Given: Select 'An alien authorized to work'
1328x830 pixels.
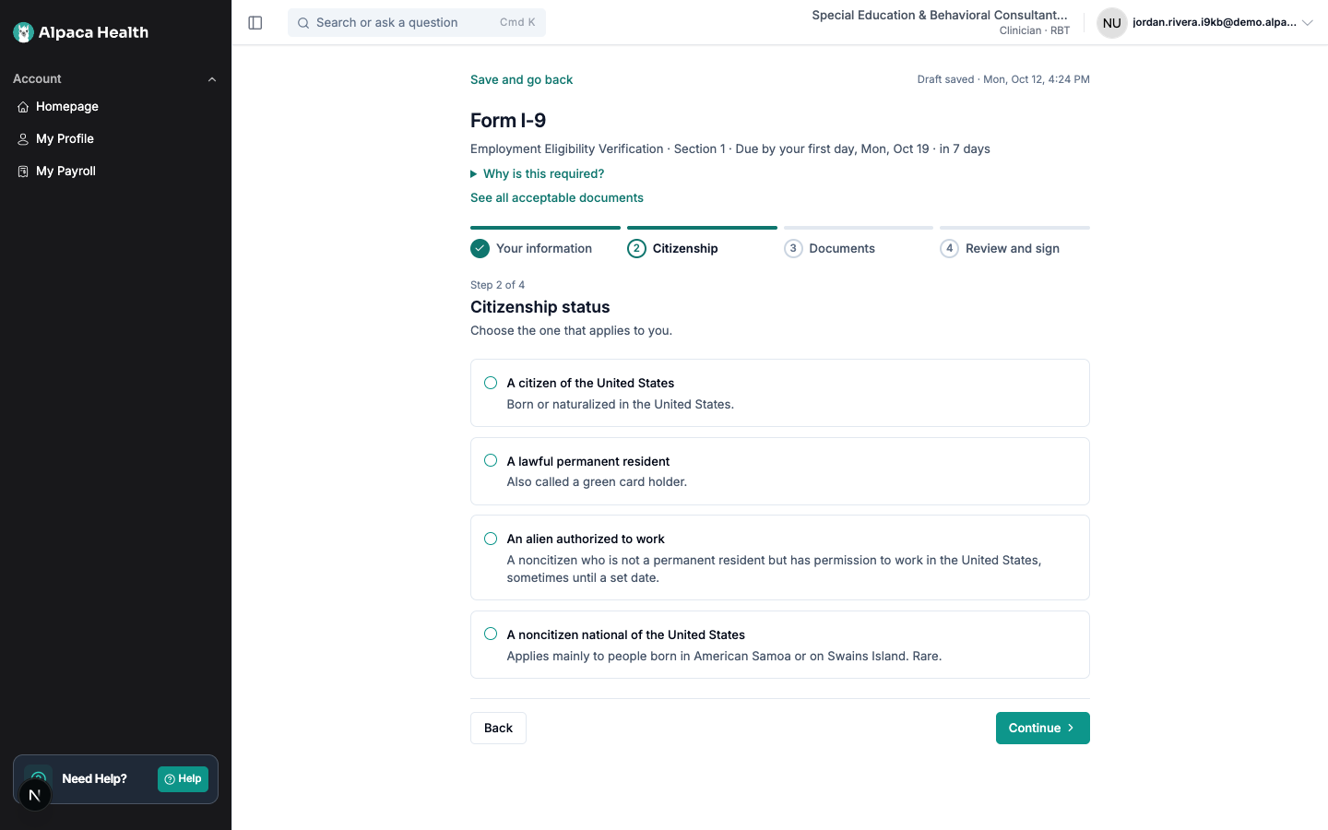Looking at the screenshot, I should [x=491, y=539].
